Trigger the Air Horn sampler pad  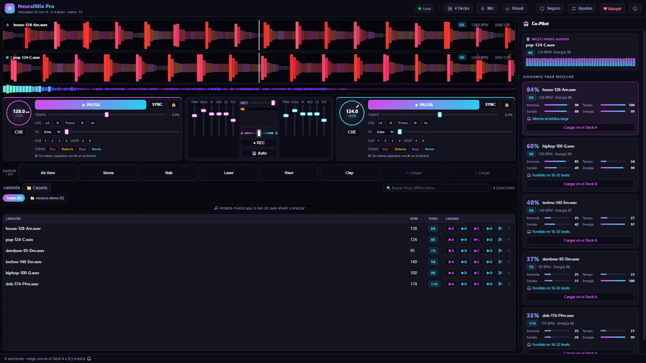[x=48, y=173]
